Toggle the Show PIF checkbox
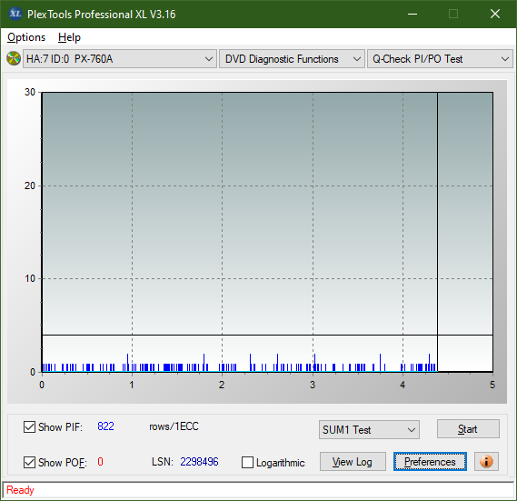This screenshot has height=501, width=517. [x=29, y=426]
